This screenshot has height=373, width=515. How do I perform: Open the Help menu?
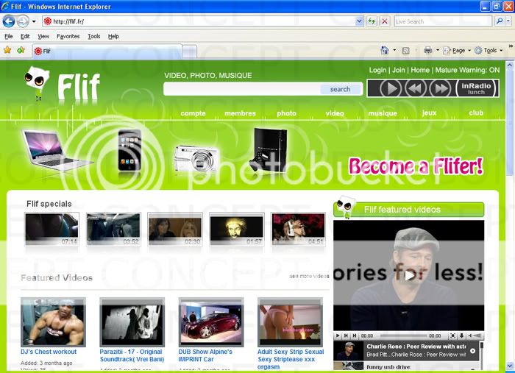113,37
